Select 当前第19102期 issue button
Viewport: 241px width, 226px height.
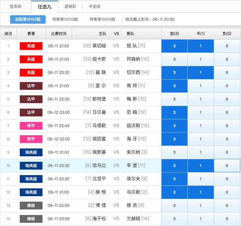[28, 19]
